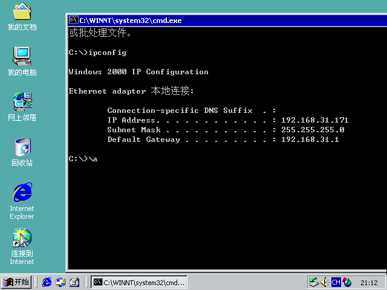This screenshot has height=290, width=387.
Task: Launch Outlook Express from quick launch bar
Action: click(x=60, y=282)
